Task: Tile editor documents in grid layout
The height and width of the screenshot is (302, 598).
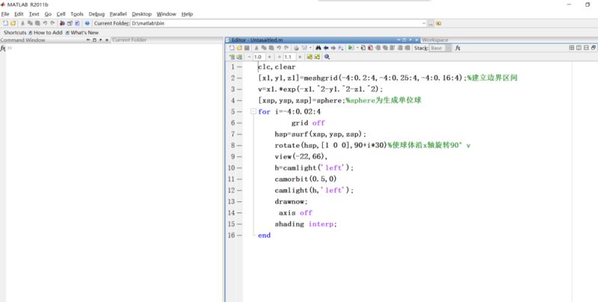Action: click(x=571, y=48)
